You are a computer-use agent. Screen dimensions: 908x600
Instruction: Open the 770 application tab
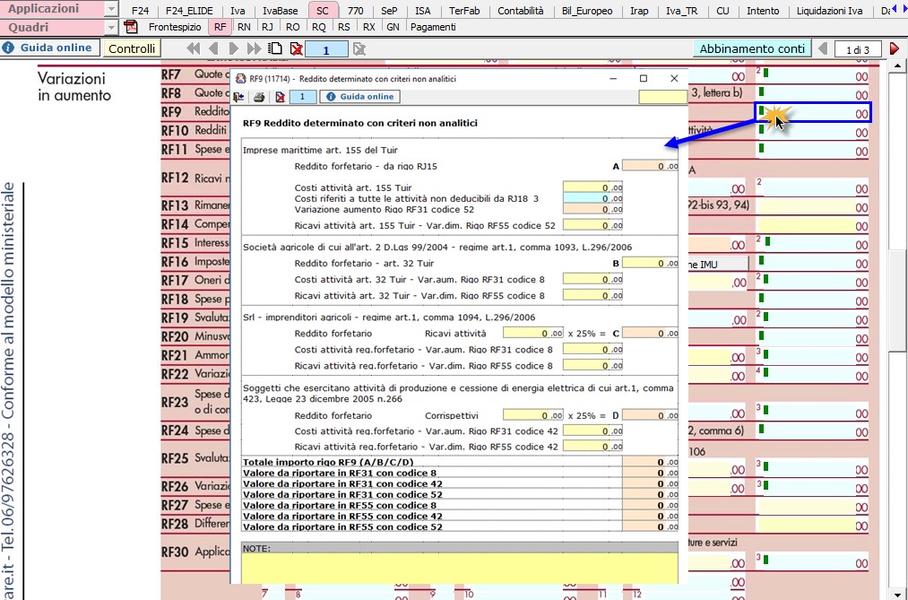(x=355, y=11)
